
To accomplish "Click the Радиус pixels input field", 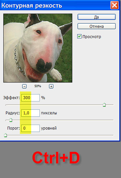I will [30, 113].
